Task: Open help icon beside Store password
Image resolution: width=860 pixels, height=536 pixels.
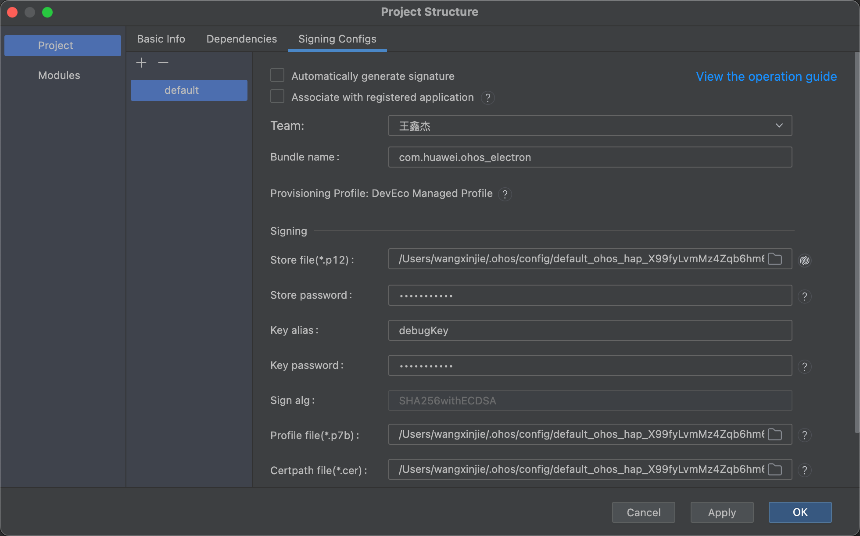Action: point(804,297)
